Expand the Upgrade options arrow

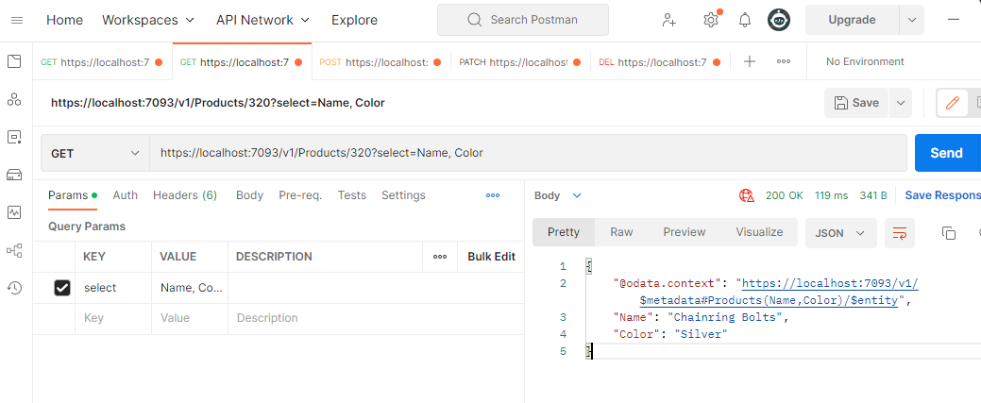click(x=911, y=20)
